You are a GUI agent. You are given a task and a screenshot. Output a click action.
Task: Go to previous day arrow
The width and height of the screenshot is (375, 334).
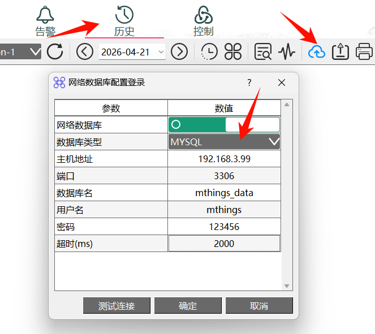(x=85, y=51)
